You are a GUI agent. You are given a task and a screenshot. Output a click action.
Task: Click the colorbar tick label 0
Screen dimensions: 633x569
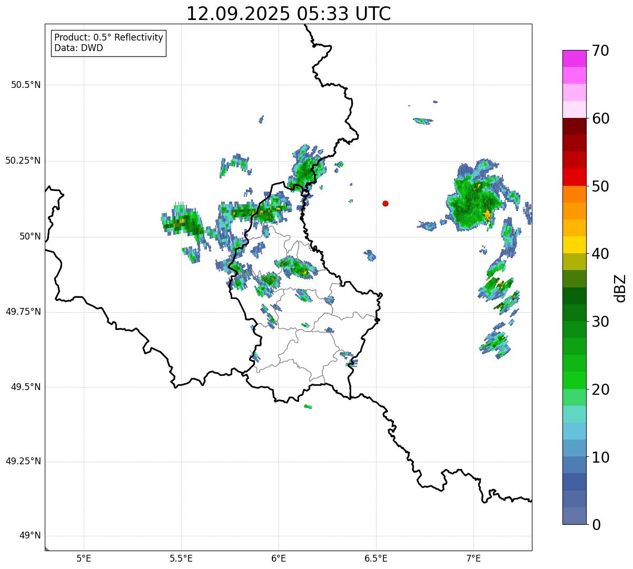596,525
